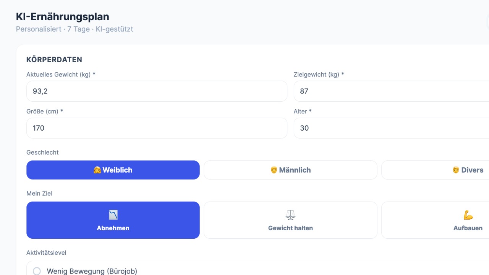Select the Abnehmen goal card

113,220
